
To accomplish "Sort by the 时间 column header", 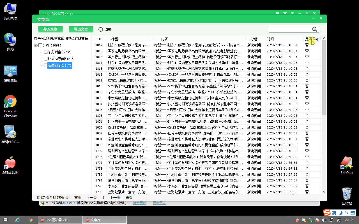I will (x=284, y=39).
